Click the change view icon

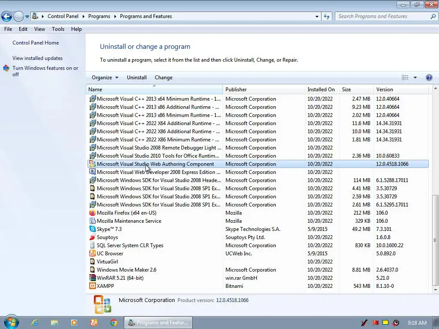click(405, 78)
